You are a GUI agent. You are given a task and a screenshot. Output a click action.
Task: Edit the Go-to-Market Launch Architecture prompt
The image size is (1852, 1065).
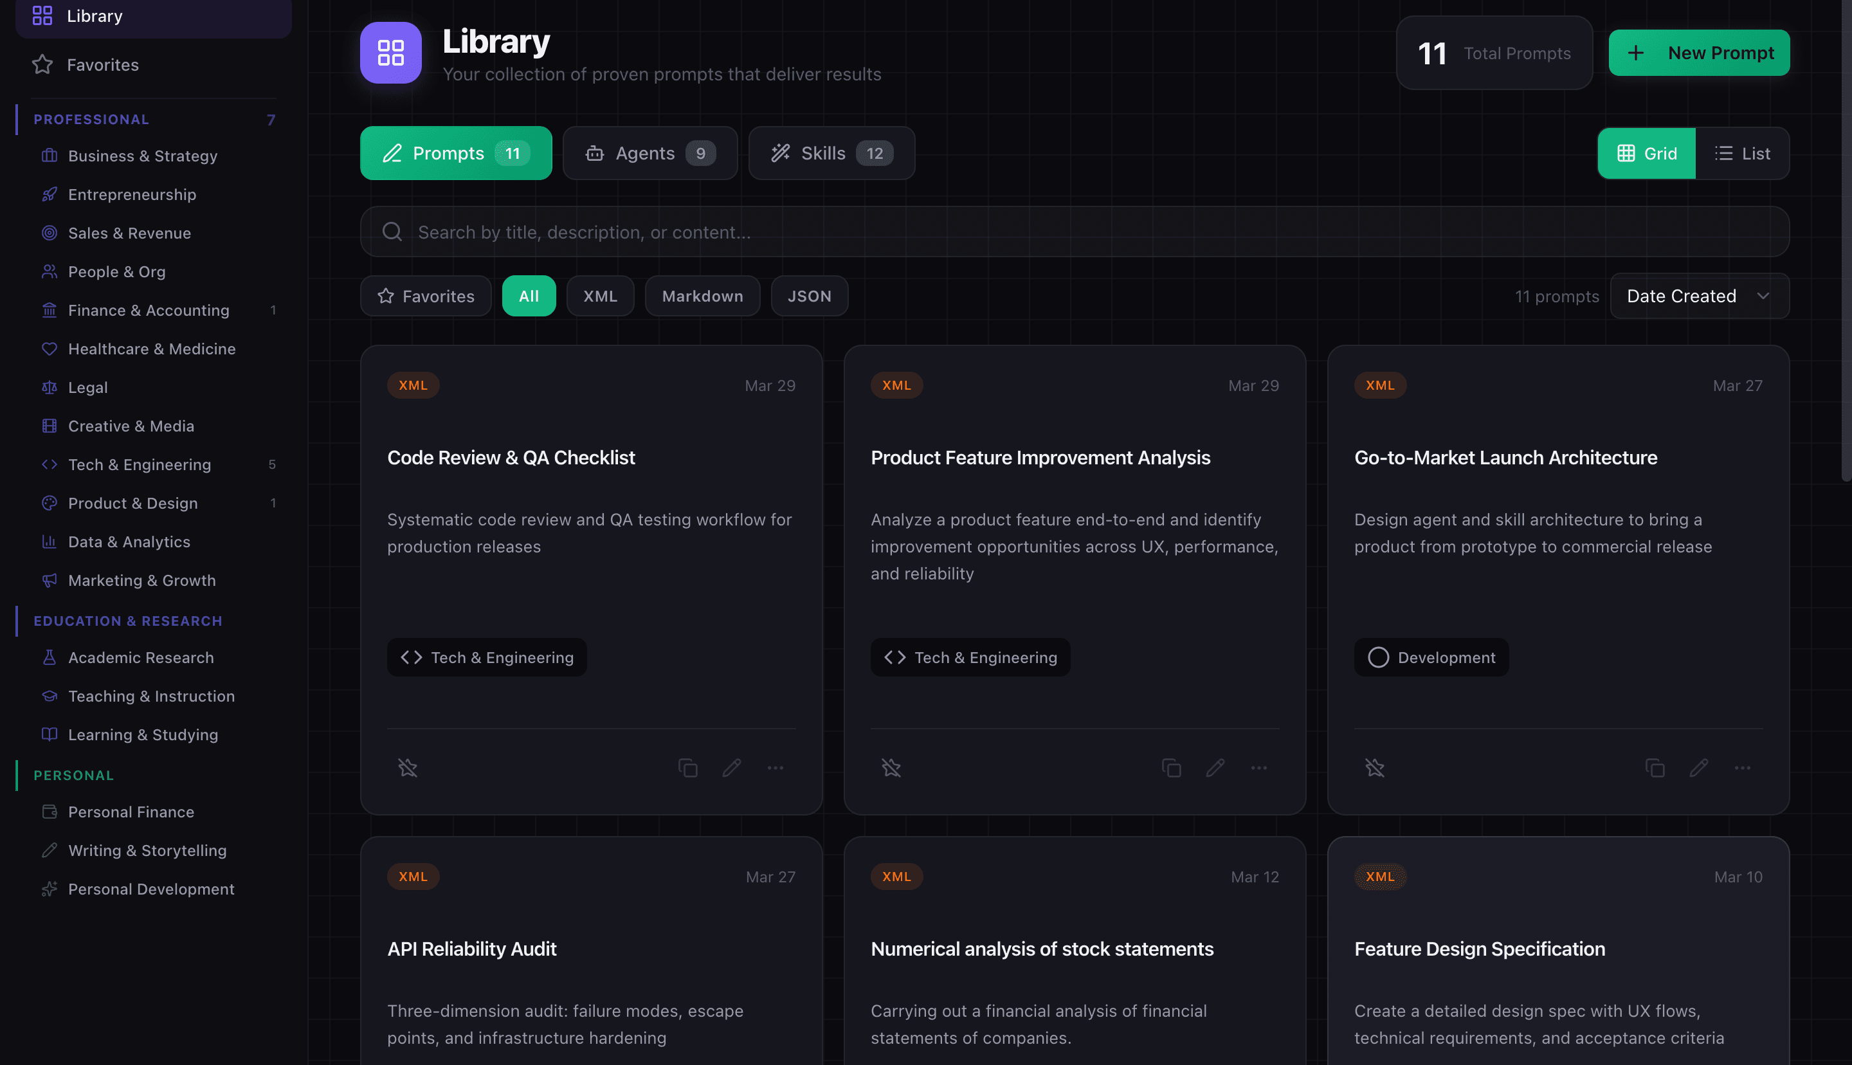click(x=1698, y=767)
